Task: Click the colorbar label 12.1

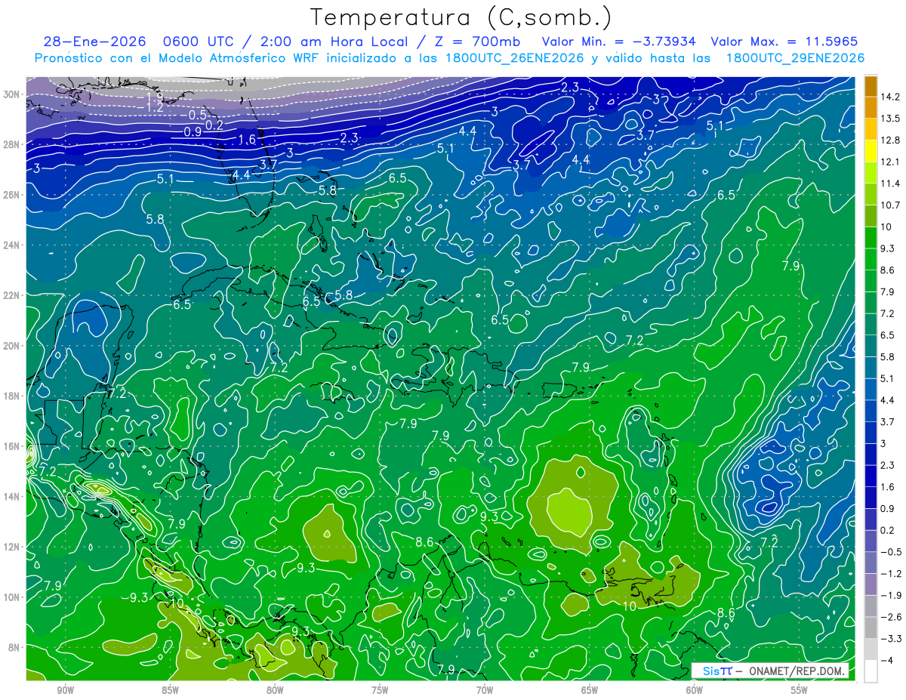Action: coord(890,162)
